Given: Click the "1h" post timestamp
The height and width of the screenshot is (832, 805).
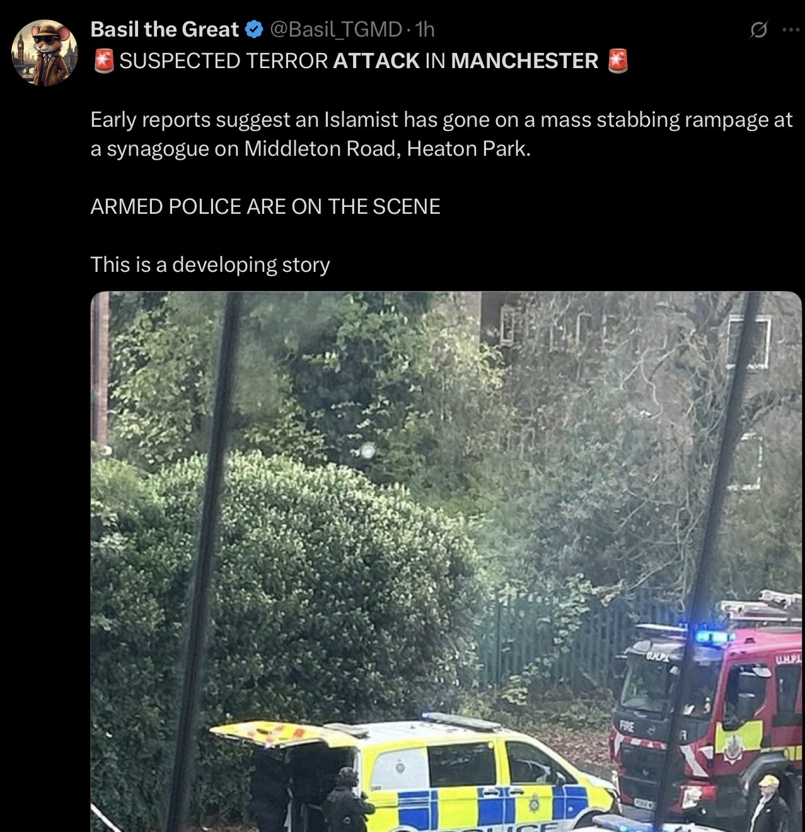Looking at the screenshot, I should [x=425, y=29].
